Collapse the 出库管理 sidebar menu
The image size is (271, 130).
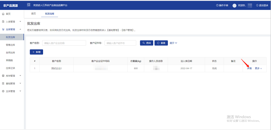point(20,29)
